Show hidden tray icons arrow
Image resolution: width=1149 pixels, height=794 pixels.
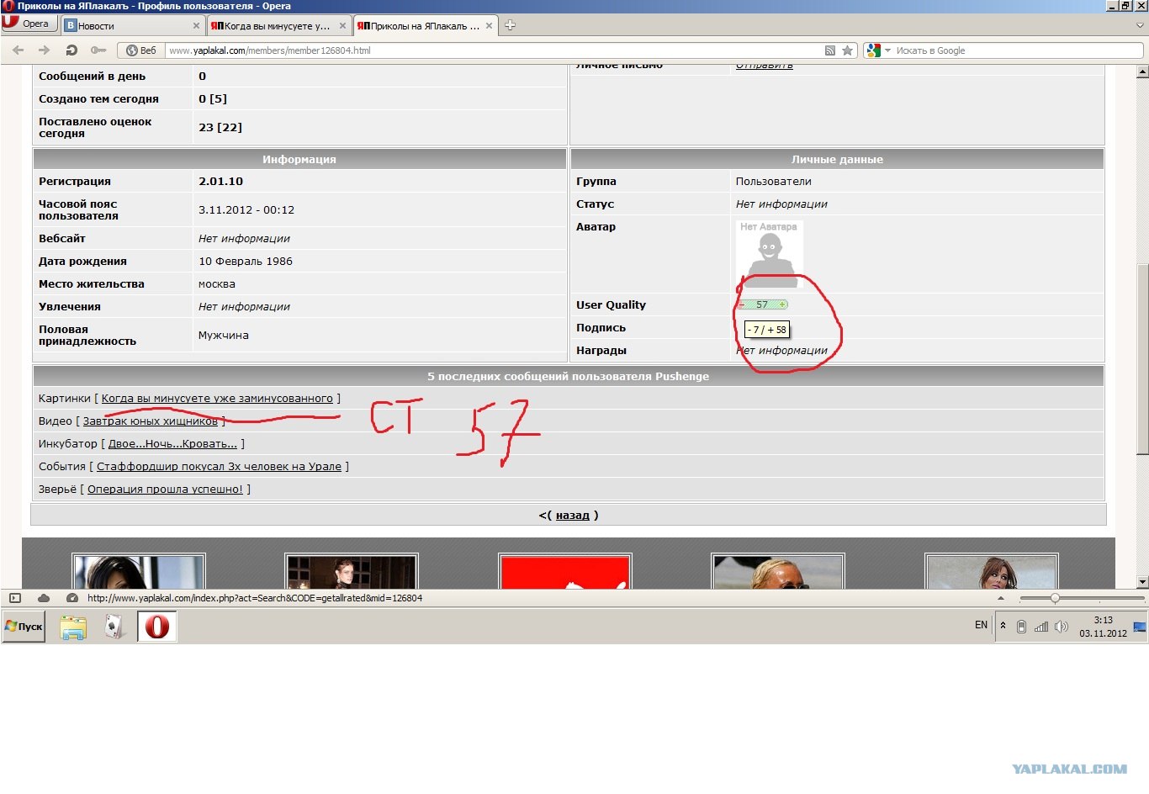(x=1003, y=626)
